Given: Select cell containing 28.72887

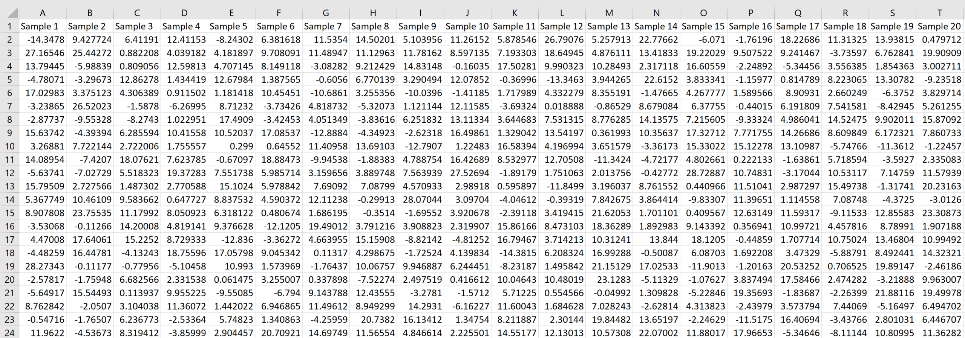Looking at the screenshot, I should [703, 173].
